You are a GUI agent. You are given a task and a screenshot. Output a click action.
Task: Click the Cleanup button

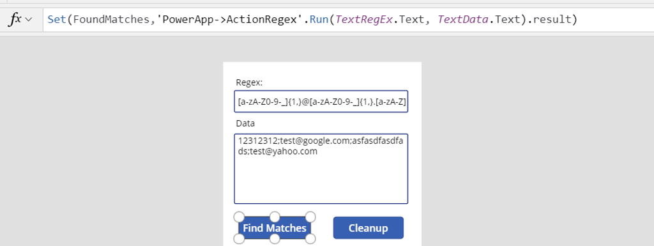click(369, 228)
